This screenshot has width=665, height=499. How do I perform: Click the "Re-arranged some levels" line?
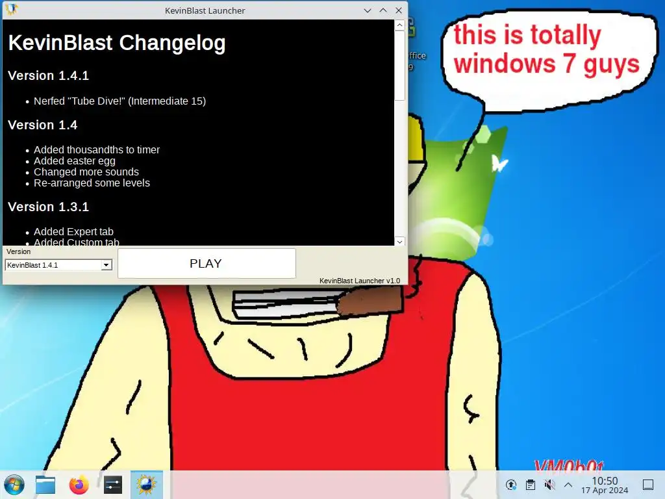92,183
